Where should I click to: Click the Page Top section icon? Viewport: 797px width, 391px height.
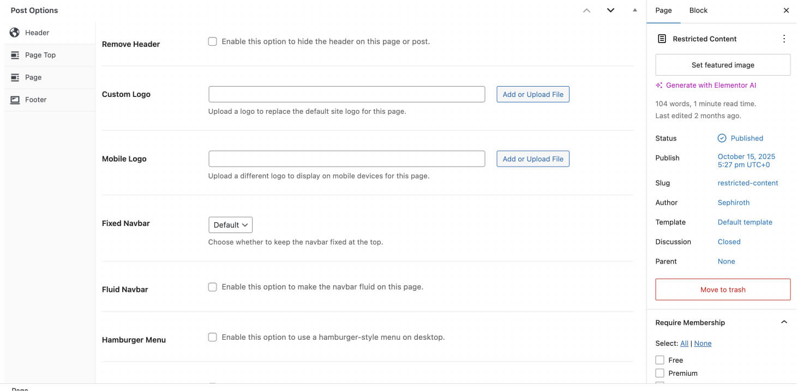pyautogui.click(x=15, y=55)
